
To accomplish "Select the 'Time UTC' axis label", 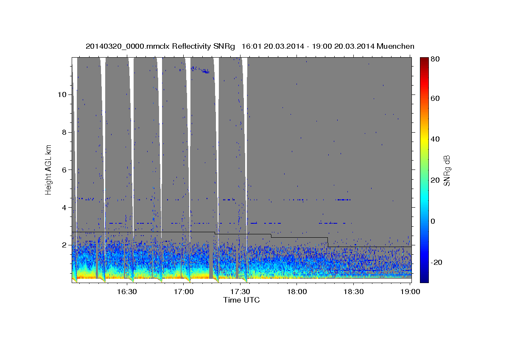I will [x=241, y=300].
